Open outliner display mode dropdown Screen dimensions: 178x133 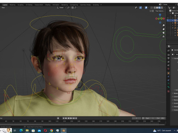[x=170, y=8]
